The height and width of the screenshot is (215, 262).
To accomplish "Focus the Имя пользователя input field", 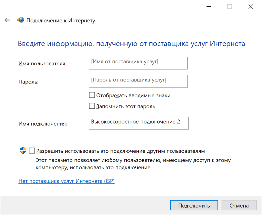I will click(x=138, y=63).
